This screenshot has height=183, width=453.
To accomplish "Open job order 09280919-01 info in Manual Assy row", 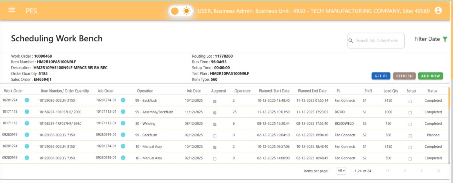I will tap(123, 158).
